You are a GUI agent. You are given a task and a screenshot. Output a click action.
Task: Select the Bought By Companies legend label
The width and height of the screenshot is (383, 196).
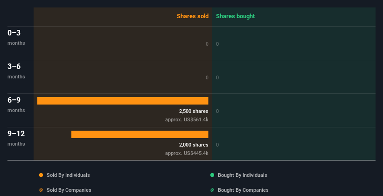coord(243,190)
